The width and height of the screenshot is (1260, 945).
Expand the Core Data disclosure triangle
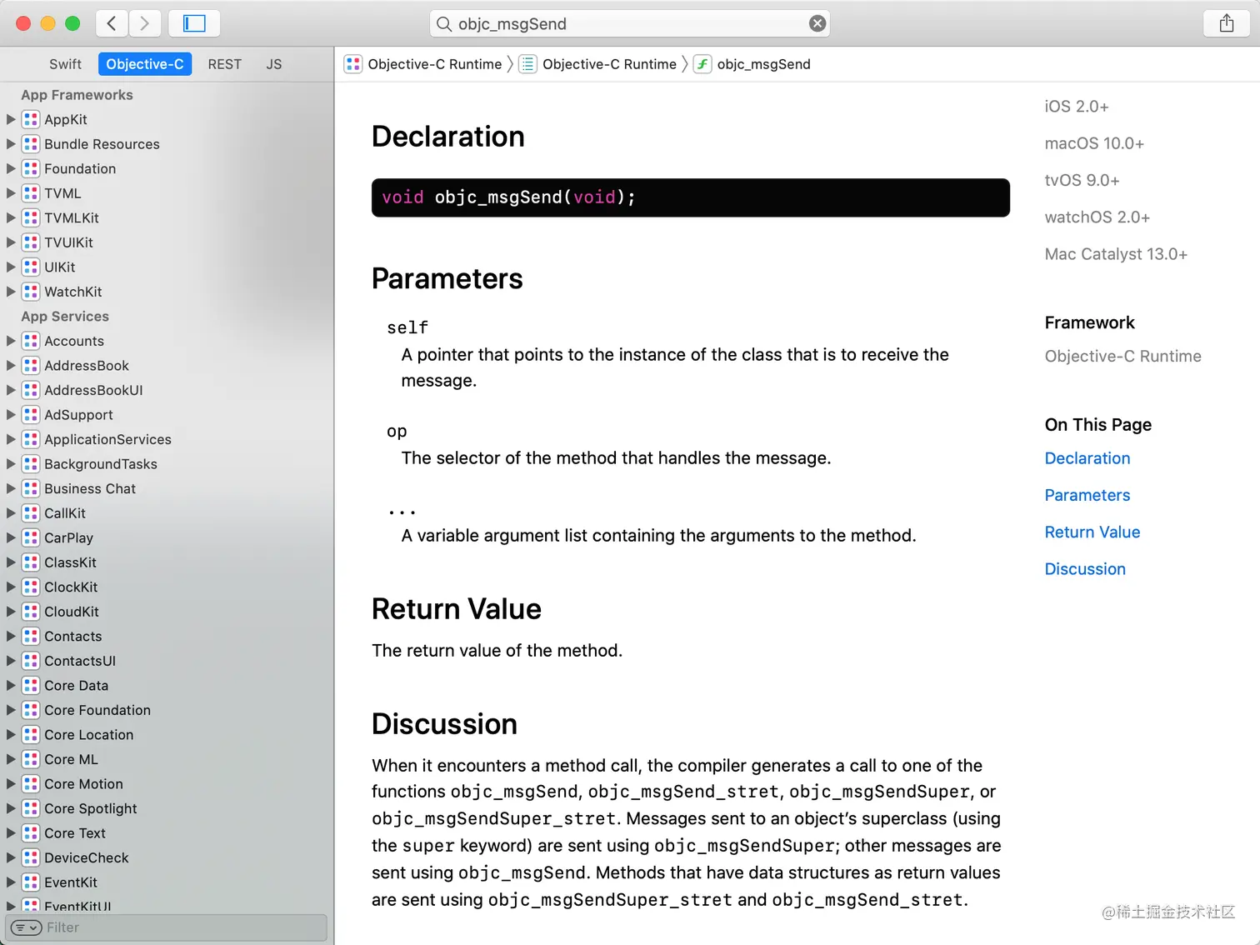click(x=11, y=685)
